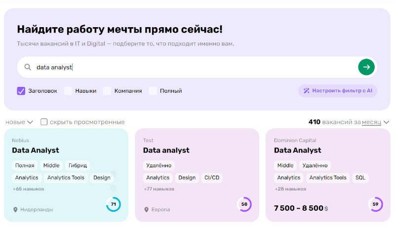This screenshot has width=395, height=227.
Task: Click the 71 match score ring
Action: (114, 204)
